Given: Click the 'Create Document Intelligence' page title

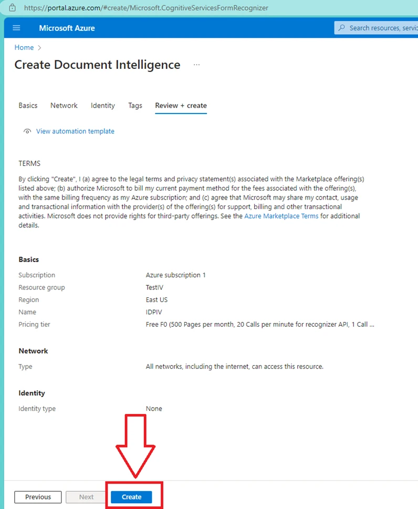Looking at the screenshot, I should [x=97, y=65].
